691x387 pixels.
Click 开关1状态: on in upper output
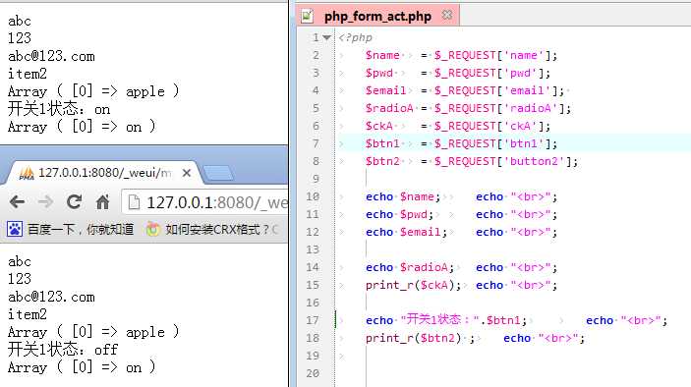[59, 109]
